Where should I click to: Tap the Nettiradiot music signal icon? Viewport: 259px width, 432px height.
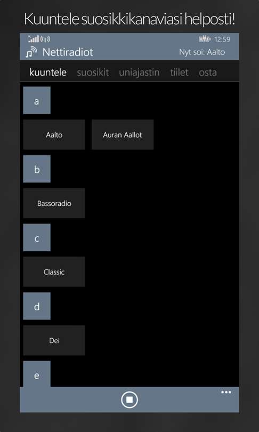click(x=31, y=52)
